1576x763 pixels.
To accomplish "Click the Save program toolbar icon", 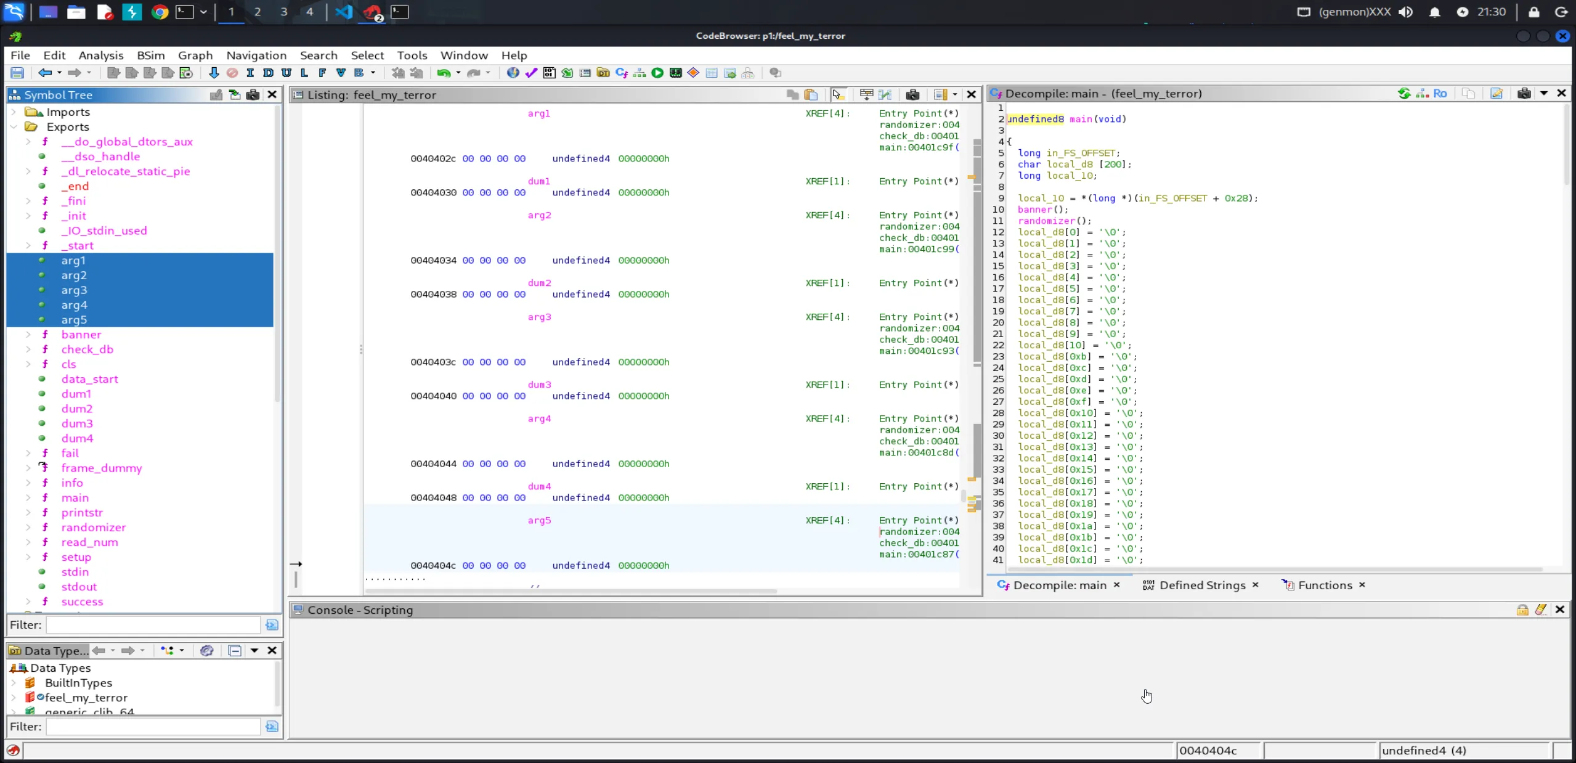I will click(17, 73).
